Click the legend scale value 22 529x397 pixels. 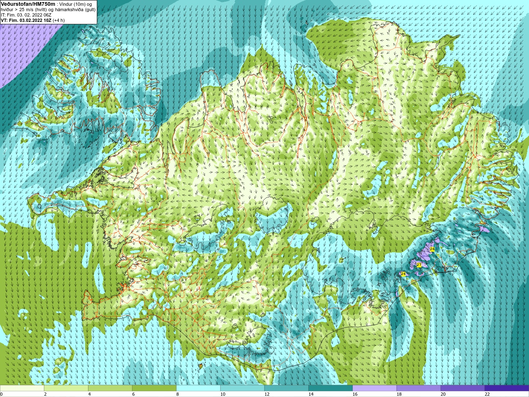pos(487,394)
